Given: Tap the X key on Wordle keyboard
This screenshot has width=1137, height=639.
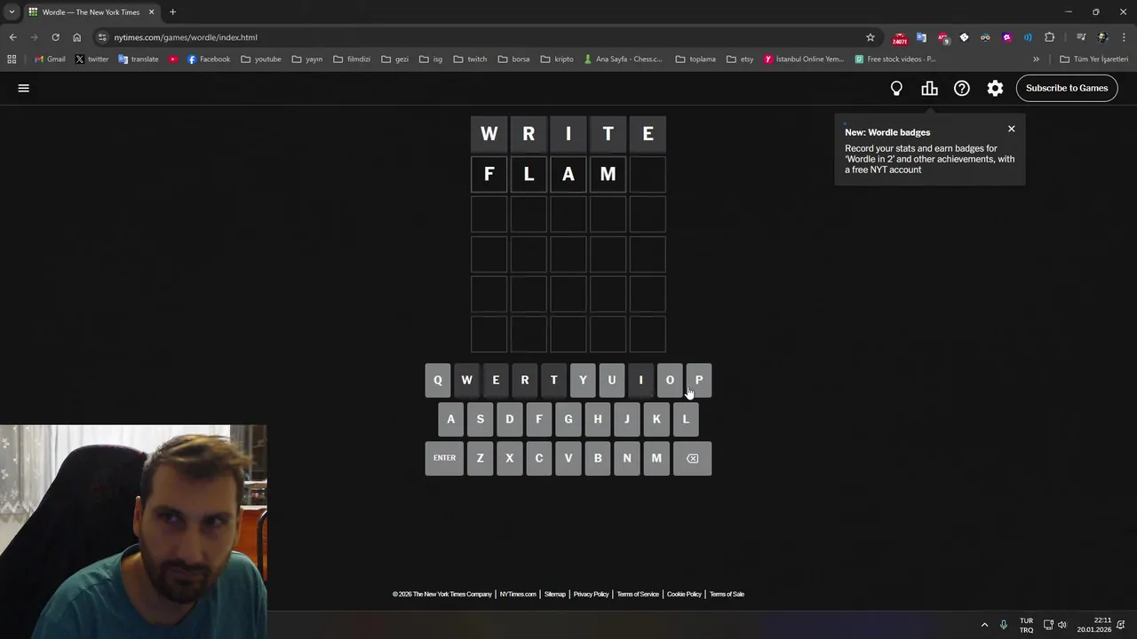Looking at the screenshot, I should [x=510, y=458].
